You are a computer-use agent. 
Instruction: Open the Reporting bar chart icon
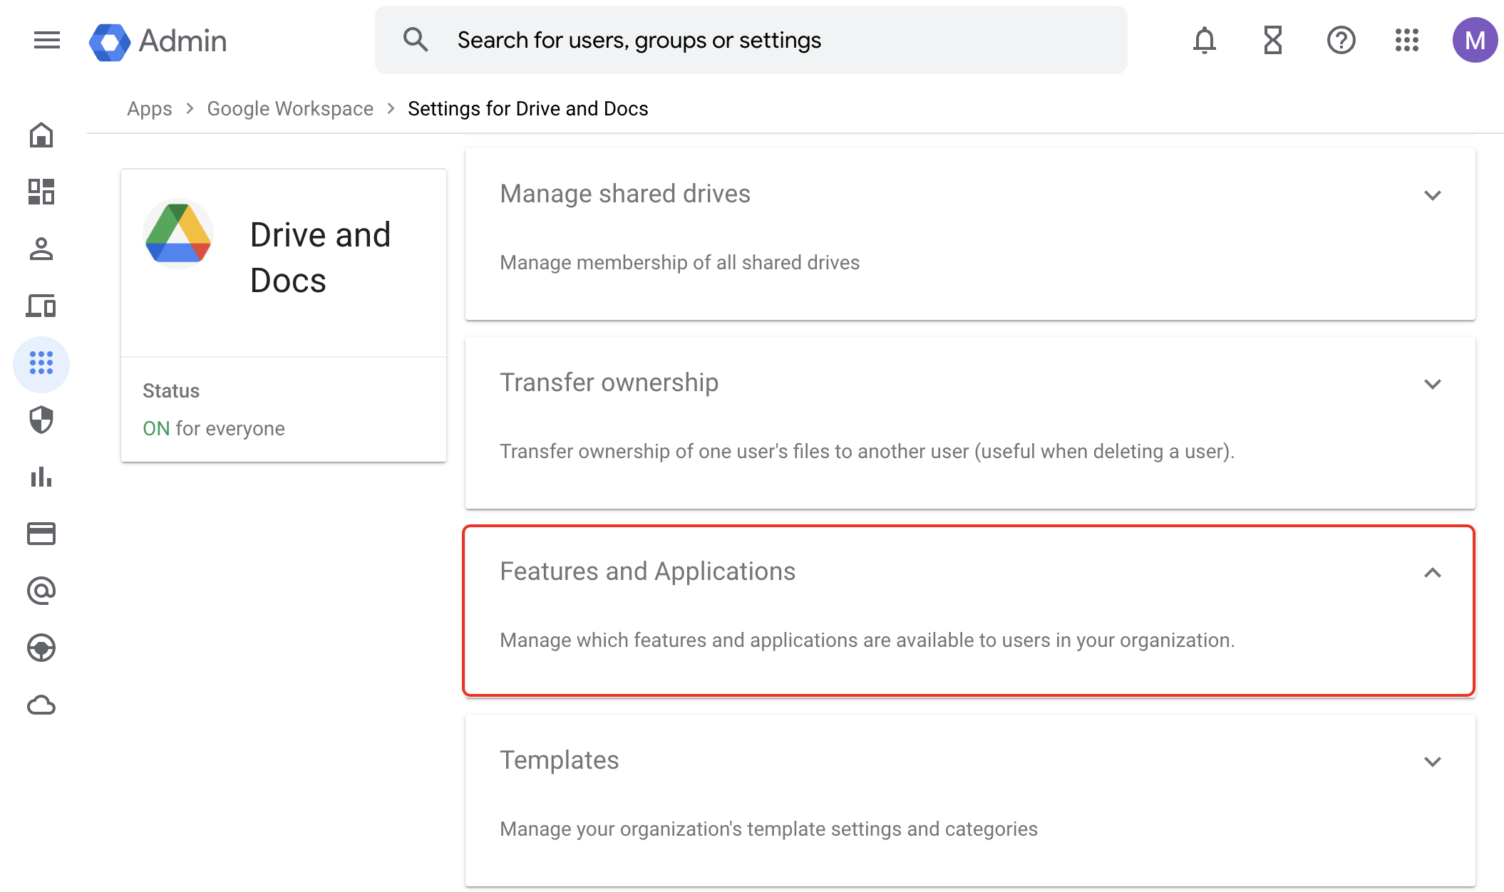pos(41,477)
